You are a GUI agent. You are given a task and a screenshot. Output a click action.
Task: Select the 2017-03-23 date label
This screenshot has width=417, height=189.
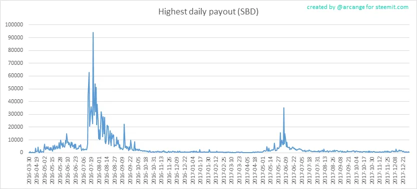point(239,170)
